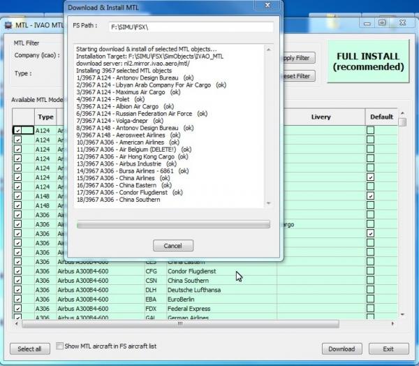Click the Livery column header
The height and width of the screenshot is (366, 419).
click(x=321, y=117)
